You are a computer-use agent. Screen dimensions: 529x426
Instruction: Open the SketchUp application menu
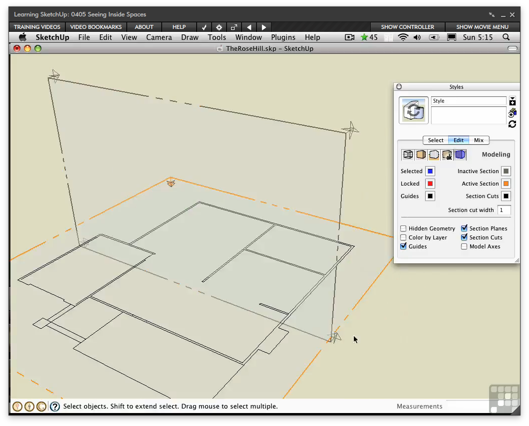pyautogui.click(x=52, y=37)
